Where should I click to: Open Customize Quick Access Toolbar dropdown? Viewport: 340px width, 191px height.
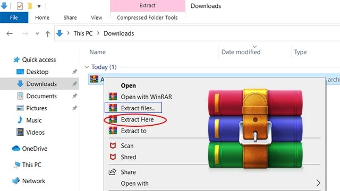39,6
